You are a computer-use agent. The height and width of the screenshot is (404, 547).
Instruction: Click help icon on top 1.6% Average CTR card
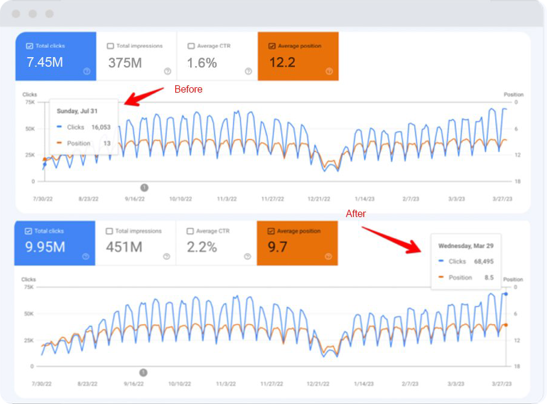point(249,71)
